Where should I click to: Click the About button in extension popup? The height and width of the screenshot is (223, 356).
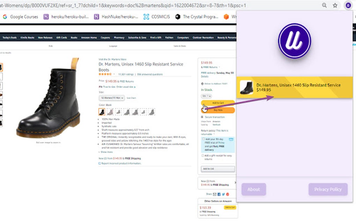point(254,189)
